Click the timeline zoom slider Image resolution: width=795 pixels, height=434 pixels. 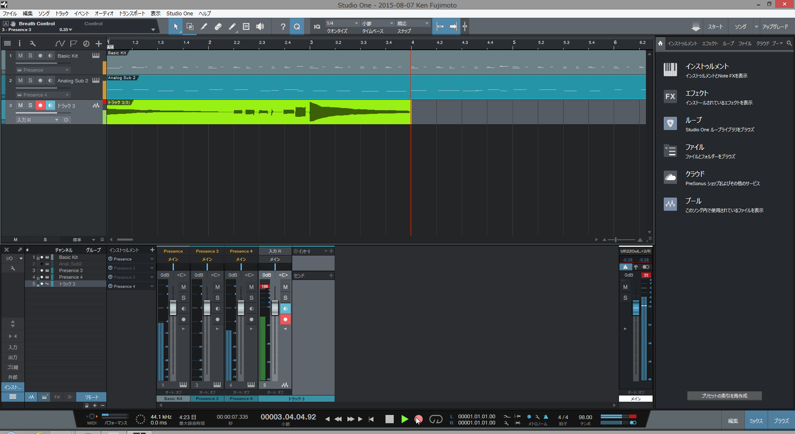(x=616, y=240)
